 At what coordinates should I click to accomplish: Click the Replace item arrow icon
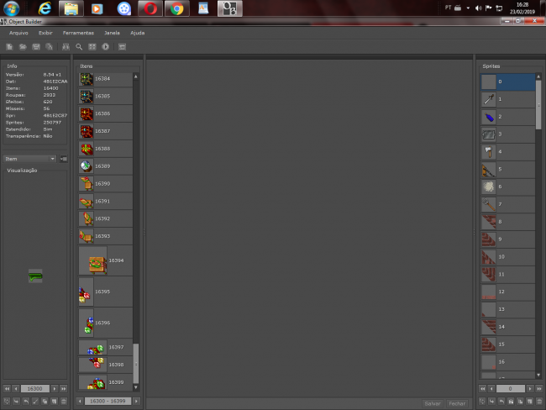coord(7,402)
